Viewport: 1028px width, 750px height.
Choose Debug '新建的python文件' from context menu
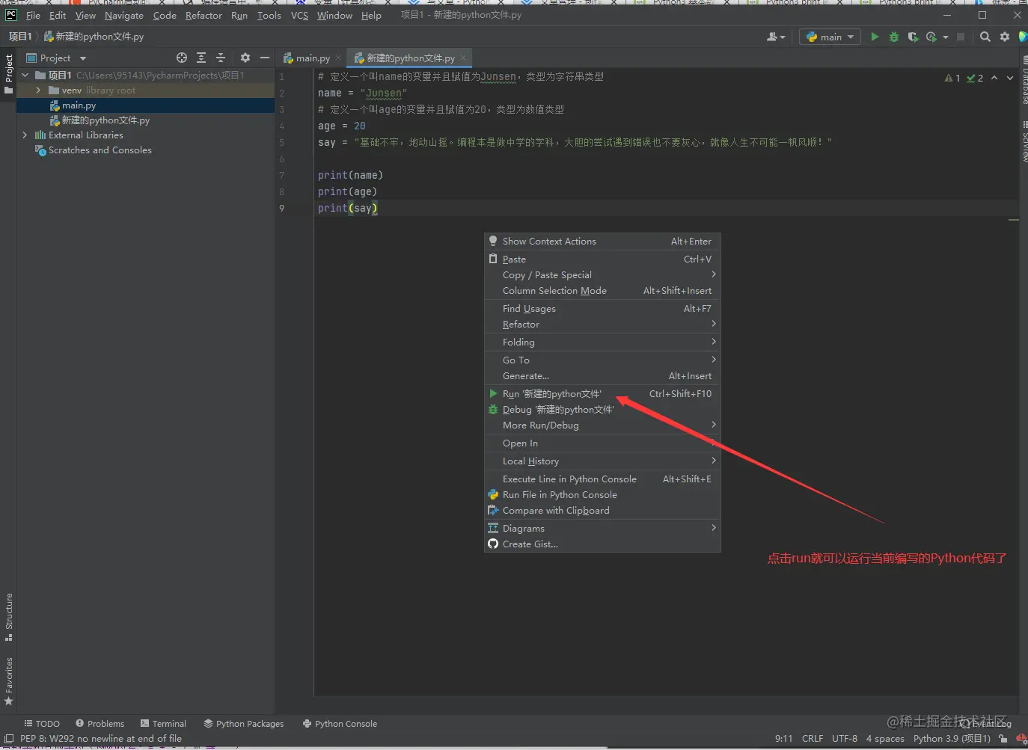click(x=602, y=410)
